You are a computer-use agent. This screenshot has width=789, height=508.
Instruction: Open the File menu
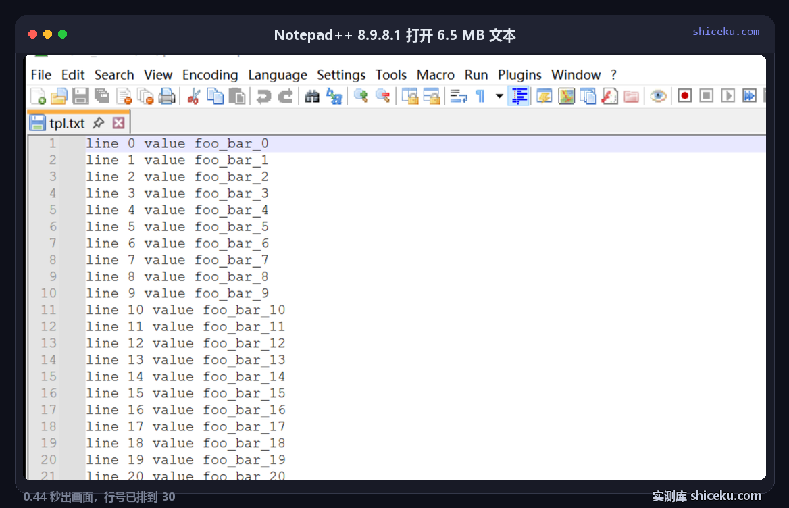click(x=41, y=75)
